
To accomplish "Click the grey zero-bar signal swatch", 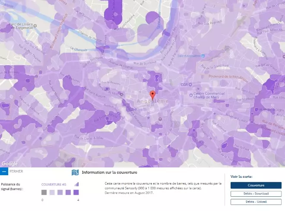I will click(44, 192).
